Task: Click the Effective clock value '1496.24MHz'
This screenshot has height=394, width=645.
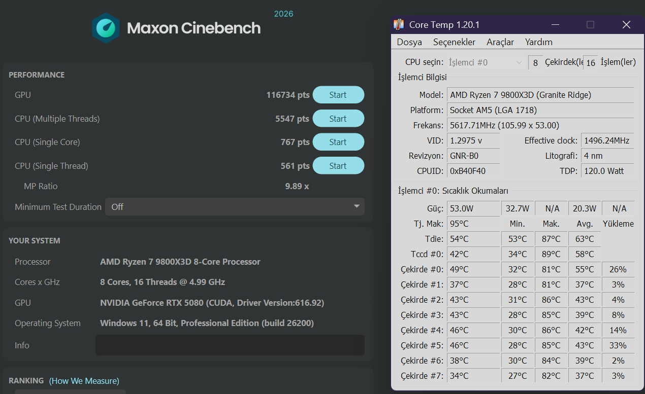Action: point(608,140)
